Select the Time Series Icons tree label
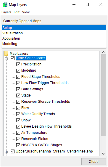Image resolution: width=108 pixels, height=167 pixels. pos(31,58)
